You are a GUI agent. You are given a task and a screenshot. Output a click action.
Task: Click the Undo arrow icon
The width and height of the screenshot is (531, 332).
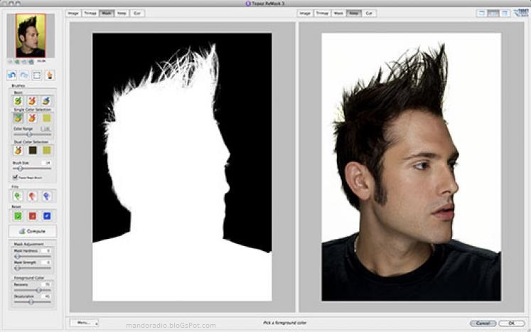tap(11, 75)
